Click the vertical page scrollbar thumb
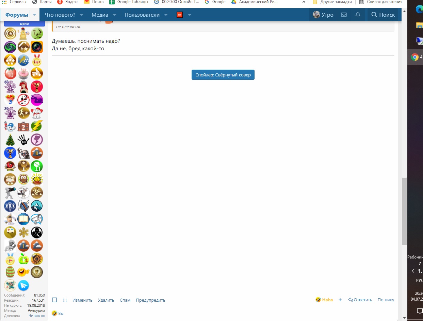 [x=404, y=211]
